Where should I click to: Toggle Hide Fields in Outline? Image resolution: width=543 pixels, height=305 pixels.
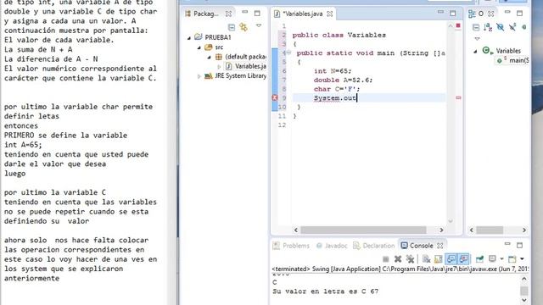pyautogui.click(x=500, y=27)
